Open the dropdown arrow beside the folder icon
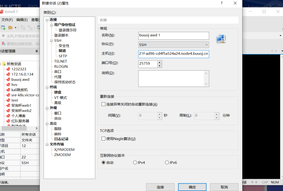The height and width of the screenshot is (191, 283). (15, 28)
